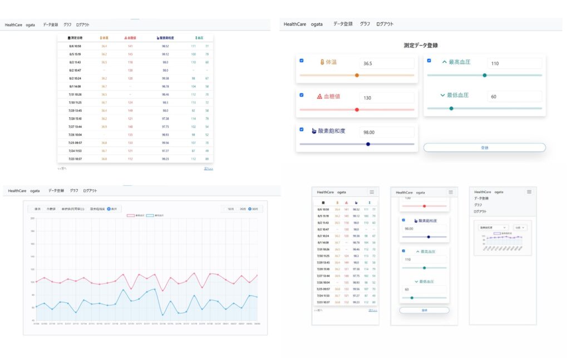Click the oxygen saturation hand icon in desktop form
The width and height of the screenshot is (570, 358).
click(314, 131)
